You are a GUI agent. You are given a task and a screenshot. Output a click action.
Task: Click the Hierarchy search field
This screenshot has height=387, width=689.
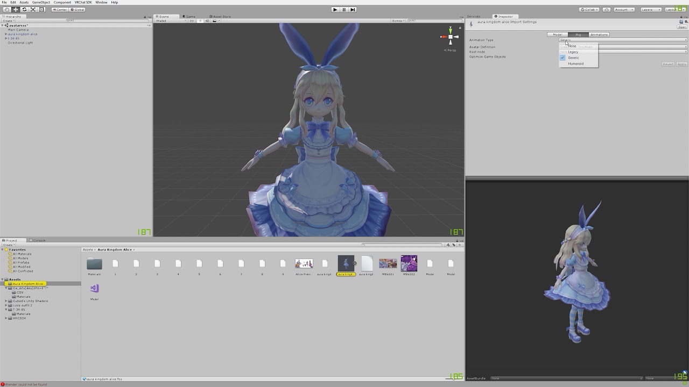(x=107, y=21)
